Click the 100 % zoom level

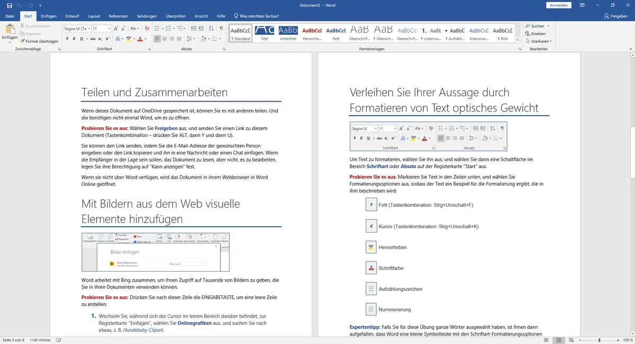(x=627, y=340)
